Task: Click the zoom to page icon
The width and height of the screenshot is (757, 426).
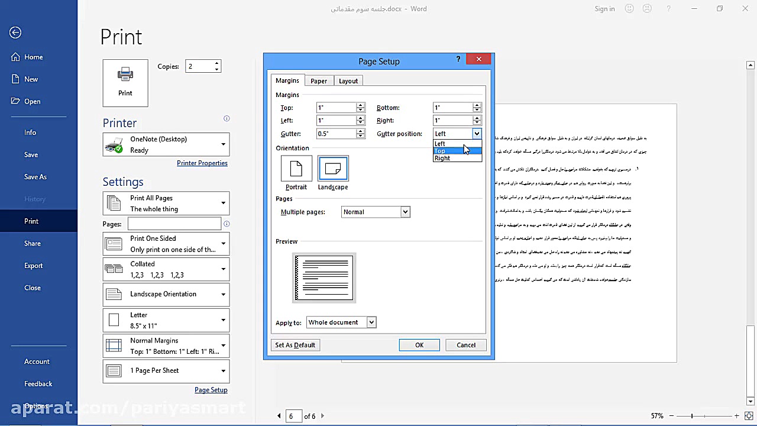Action: pos(750,416)
